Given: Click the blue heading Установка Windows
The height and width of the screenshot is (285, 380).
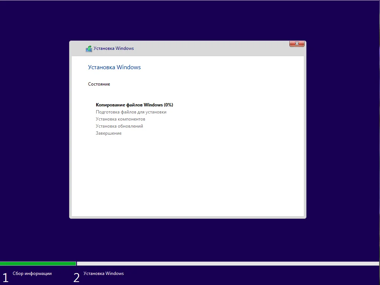Looking at the screenshot, I should point(114,67).
